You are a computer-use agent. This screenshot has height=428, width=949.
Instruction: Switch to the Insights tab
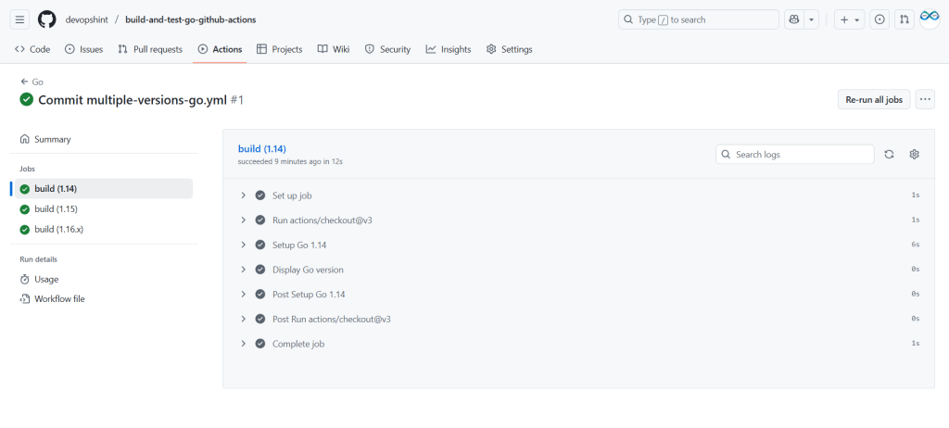[449, 49]
